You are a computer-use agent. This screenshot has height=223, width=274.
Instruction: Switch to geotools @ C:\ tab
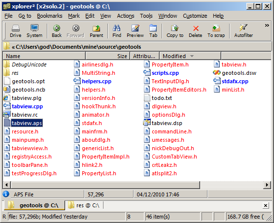click(34, 205)
